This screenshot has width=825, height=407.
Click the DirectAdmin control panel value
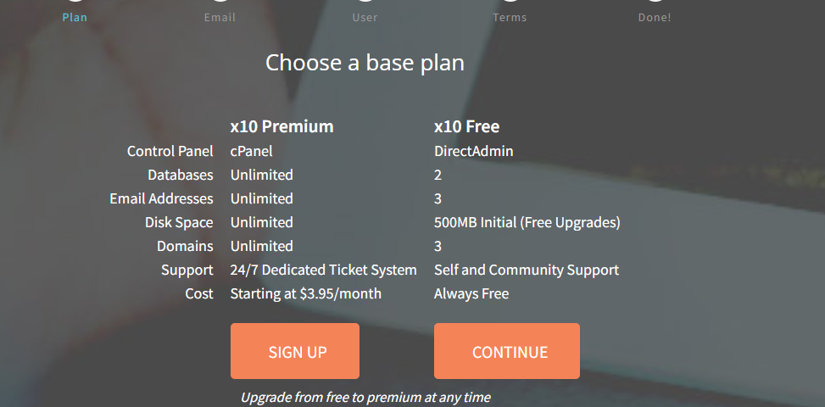point(473,152)
